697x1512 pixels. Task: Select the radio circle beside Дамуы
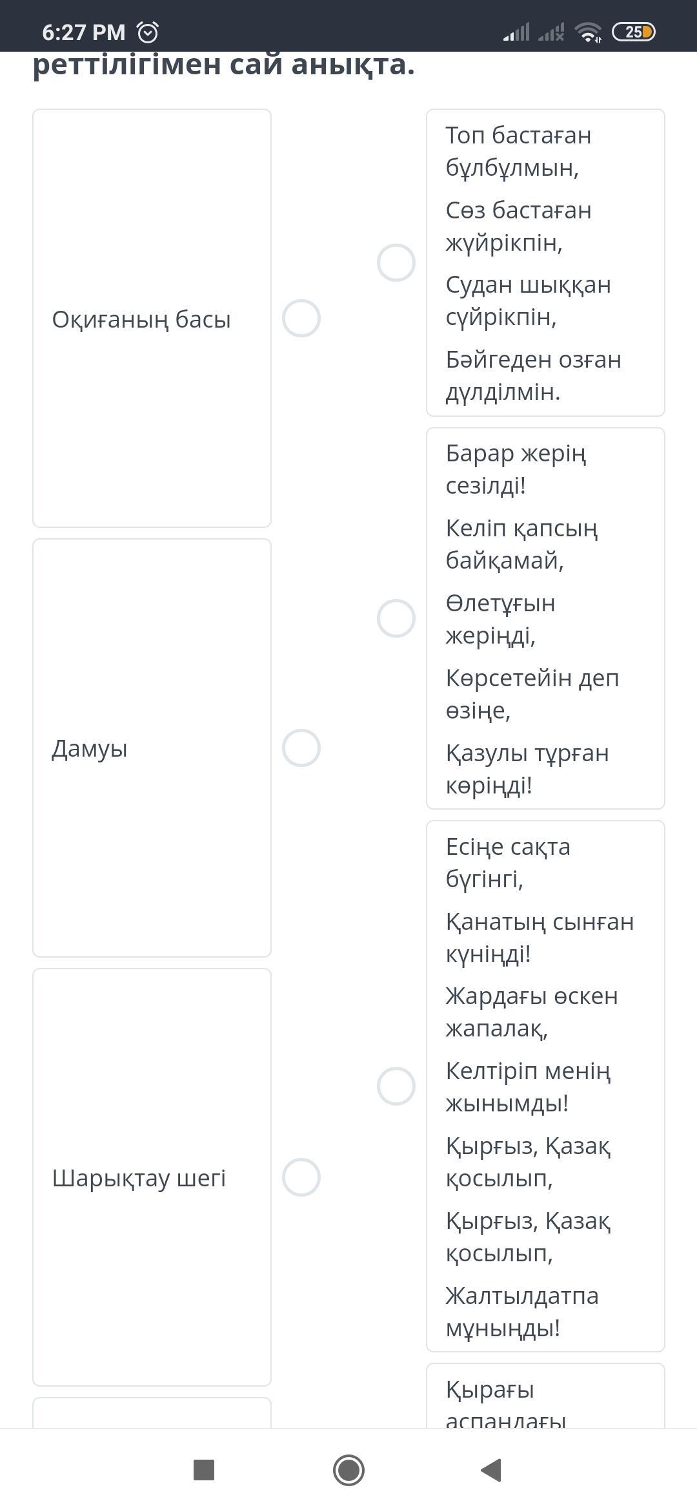click(301, 748)
